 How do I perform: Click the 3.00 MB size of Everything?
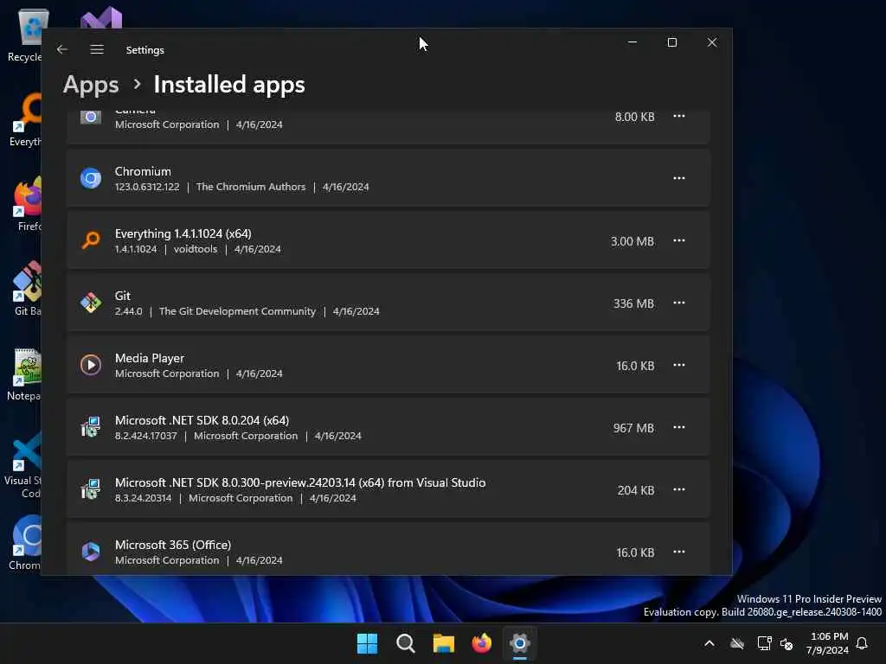(632, 242)
